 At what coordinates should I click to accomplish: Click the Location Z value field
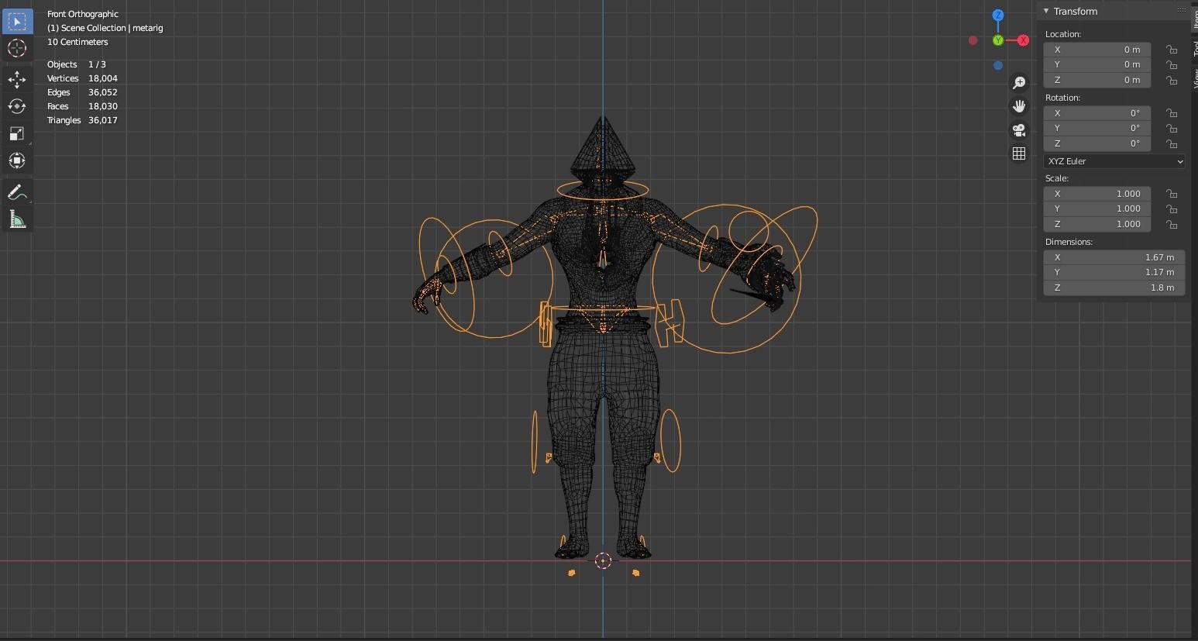click(1096, 80)
